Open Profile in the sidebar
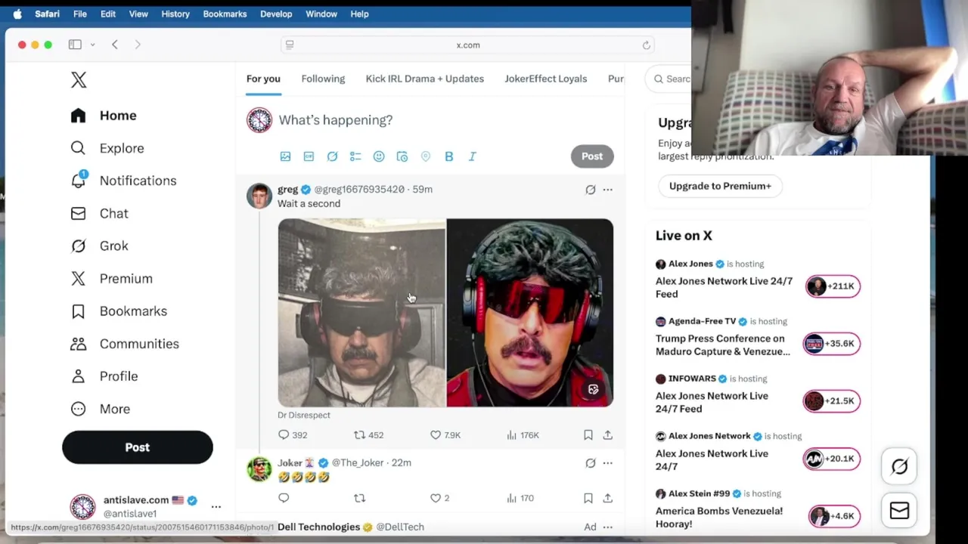 (x=104, y=376)
